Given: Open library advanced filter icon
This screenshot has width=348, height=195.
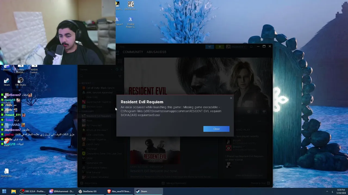Looking at the screenshot, I should 120,76.
